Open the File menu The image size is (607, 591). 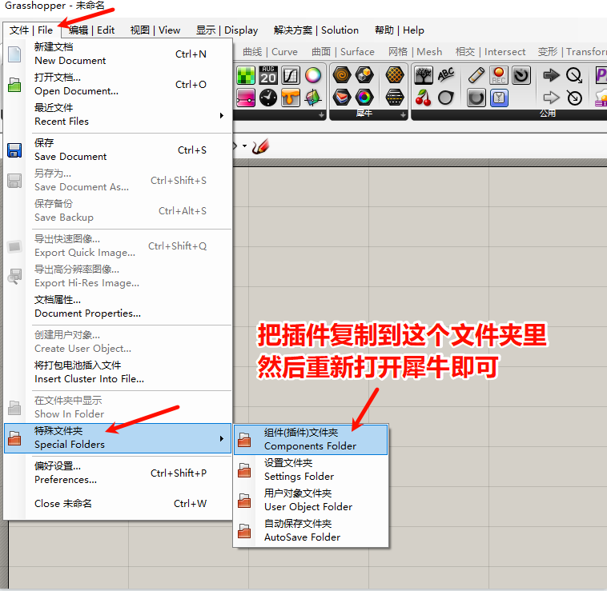[x=31, y=30]
